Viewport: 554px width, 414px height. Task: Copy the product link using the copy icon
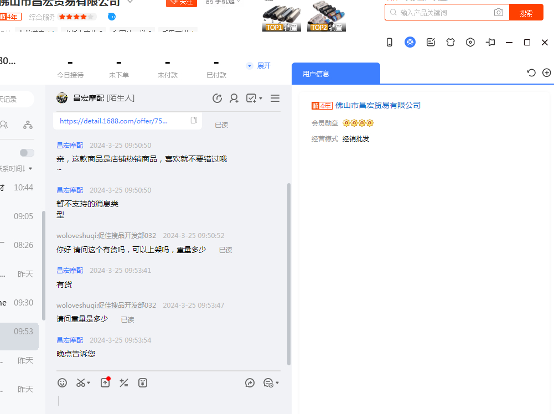(194, 120)
